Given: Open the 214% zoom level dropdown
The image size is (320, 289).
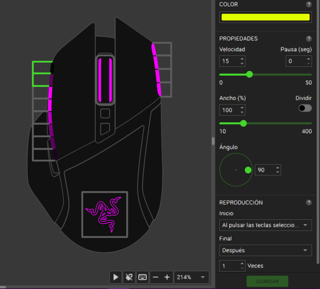Looking at the screenshot, I should pos(191,277).
